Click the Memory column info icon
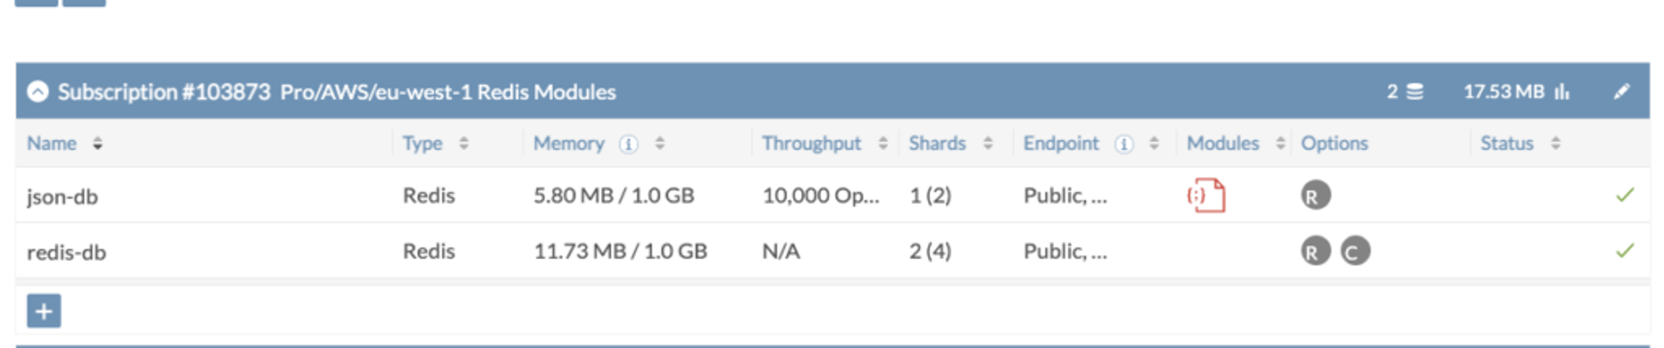The image size is (1664, 348). 628,143
